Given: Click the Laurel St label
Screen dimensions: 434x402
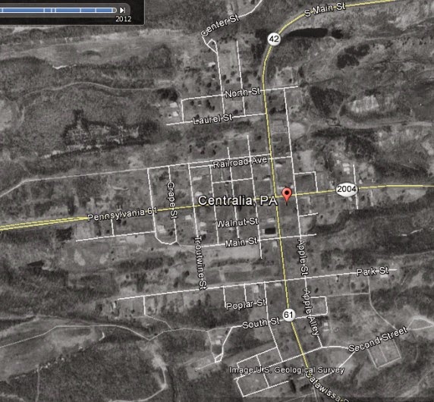Looking at the screenshot, I should [x=212, y=119].
